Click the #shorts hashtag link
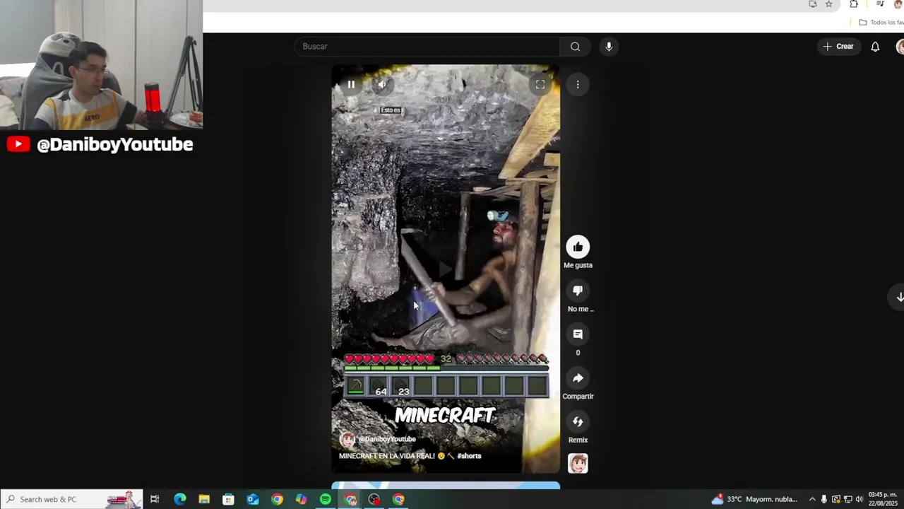Viewport: 904px width, 509px height. [469, 456]
